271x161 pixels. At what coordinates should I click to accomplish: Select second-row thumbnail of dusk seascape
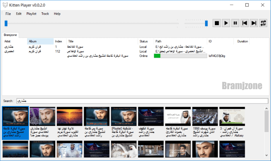[15, 149]
